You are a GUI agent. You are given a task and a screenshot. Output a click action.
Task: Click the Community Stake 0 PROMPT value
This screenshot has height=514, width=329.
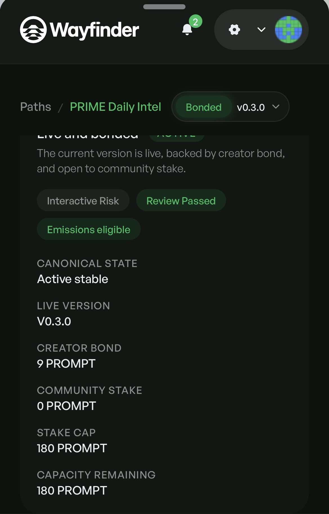[67, 406]
